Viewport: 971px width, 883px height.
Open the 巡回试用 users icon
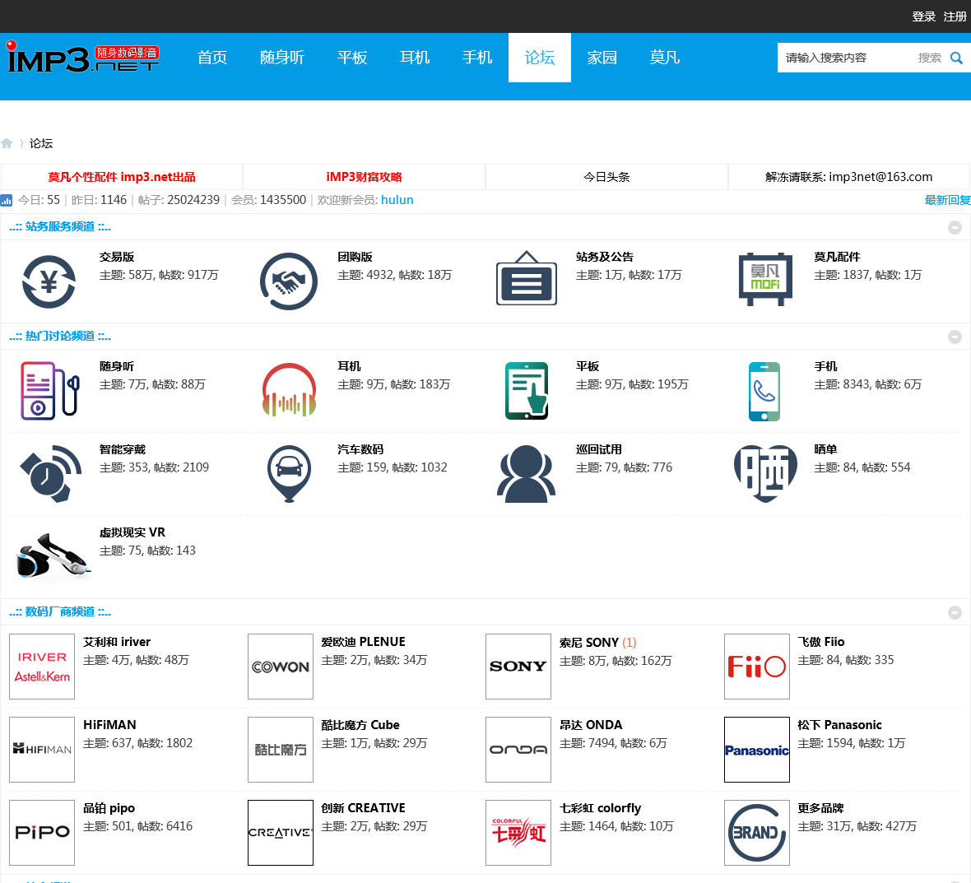tap(526, 474)
